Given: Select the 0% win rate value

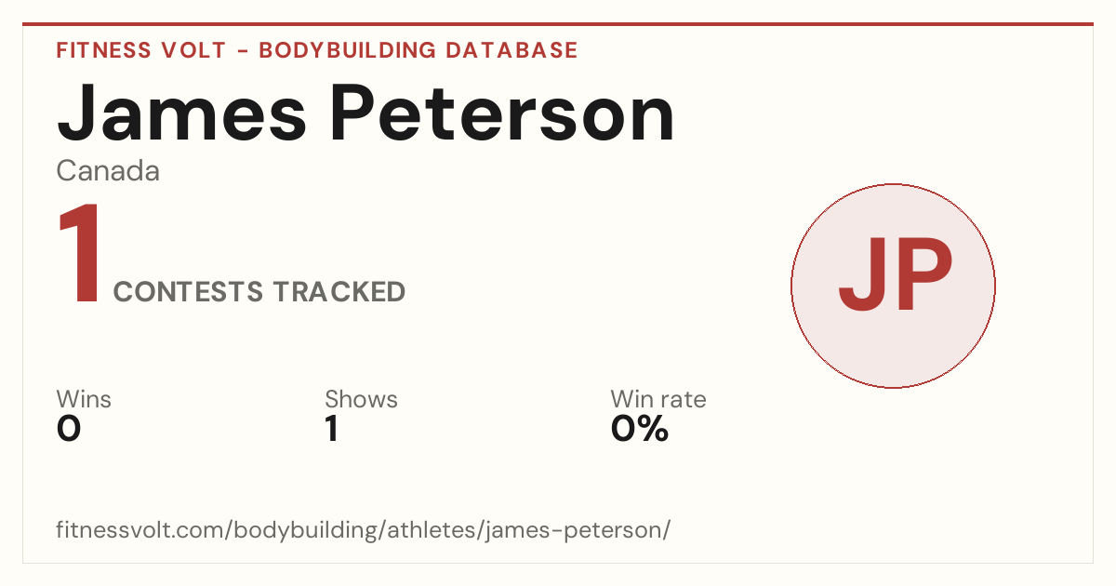Looking at the screenshot, I should [640, 430].
